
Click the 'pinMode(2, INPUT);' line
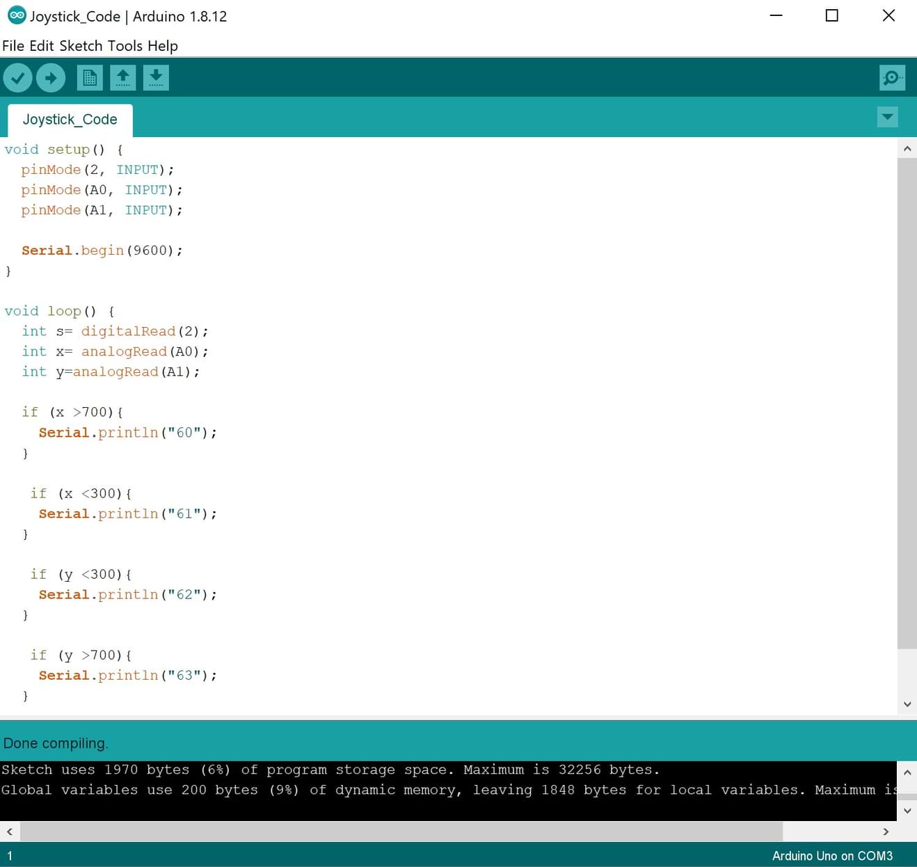coord(97,170)
